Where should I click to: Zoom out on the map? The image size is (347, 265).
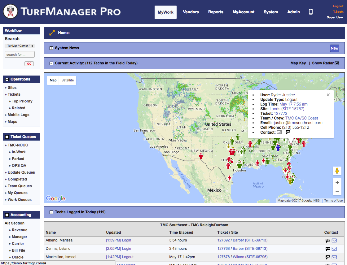337,191
